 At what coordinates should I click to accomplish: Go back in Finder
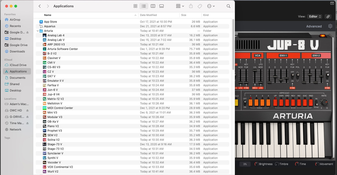click(39, 6)
